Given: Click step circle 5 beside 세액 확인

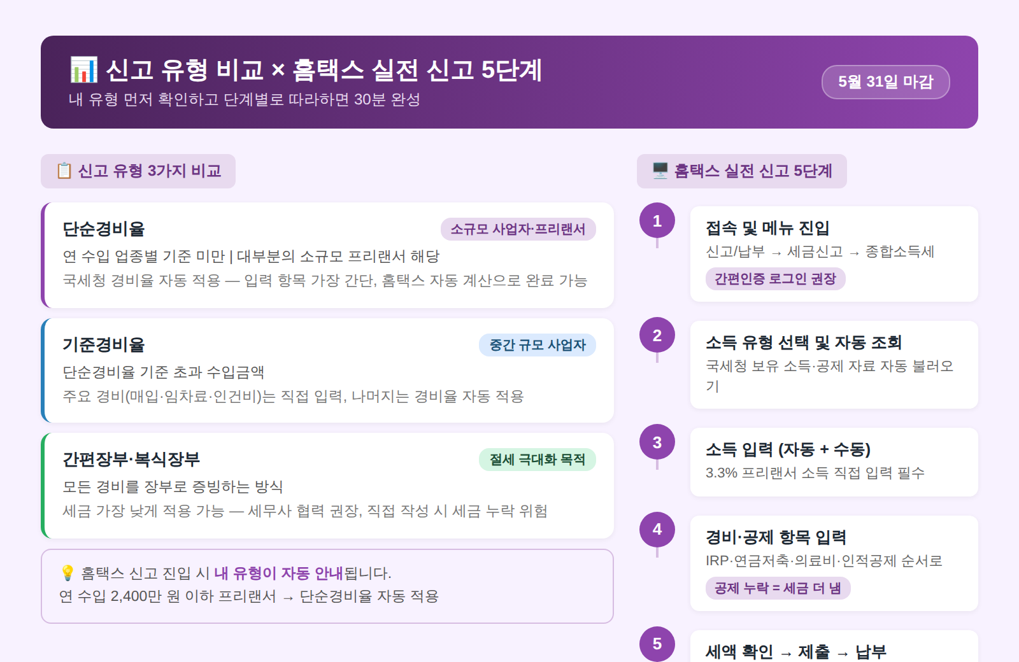Looking at the screenshot, I should tap(657, 644).
